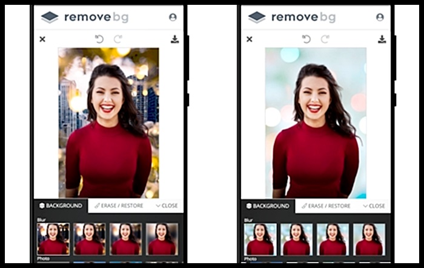Image resolution: width=424 pixels, height=268 pixels.
Task: Close the editor with X in right phone
Action: pyautogui.click(x=250, y=39)
